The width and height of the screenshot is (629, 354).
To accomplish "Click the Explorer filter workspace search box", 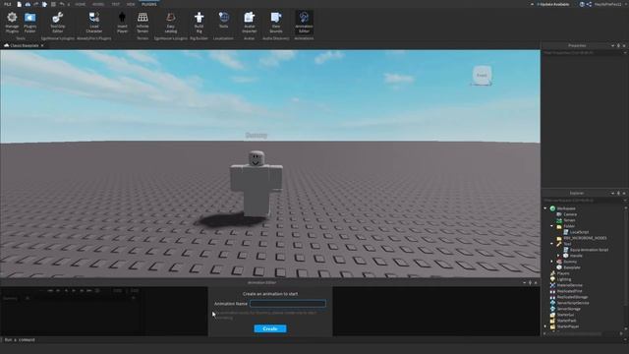I will coord(583,200).
